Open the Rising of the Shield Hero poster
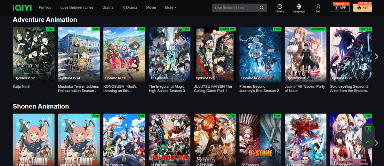 tap(215, 140)
